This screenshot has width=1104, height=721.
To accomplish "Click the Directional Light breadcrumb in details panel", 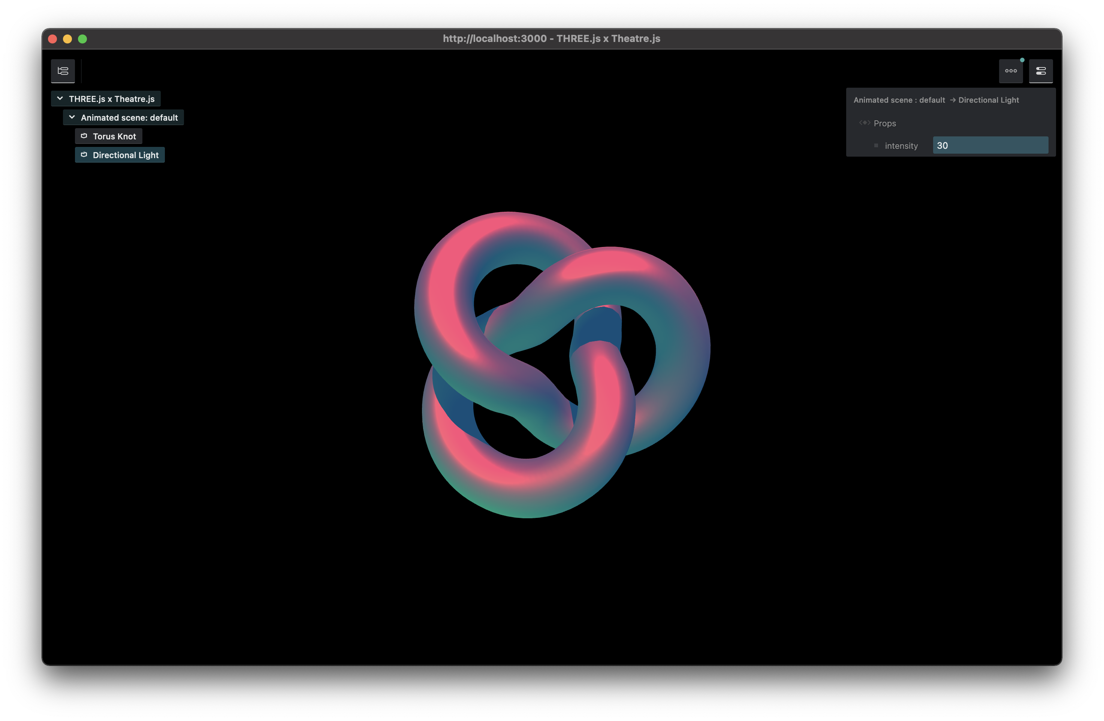I will [x=988, y=100].
